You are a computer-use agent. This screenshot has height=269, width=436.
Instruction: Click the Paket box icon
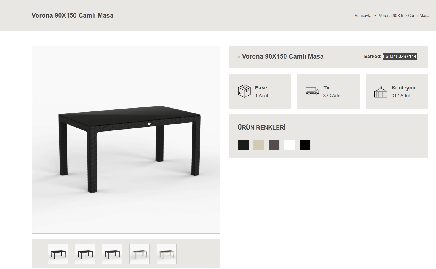pos(244,91)
